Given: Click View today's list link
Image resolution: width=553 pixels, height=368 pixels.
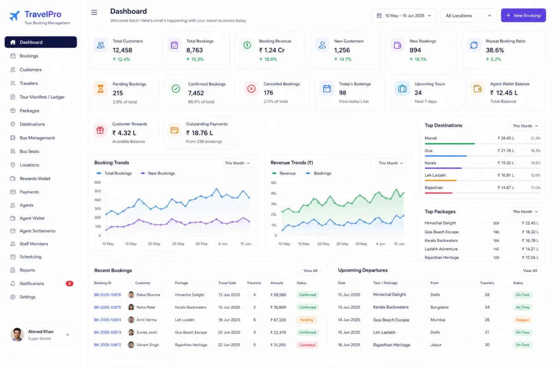Looking at the screenshot, I should click(x=354, y=101).
